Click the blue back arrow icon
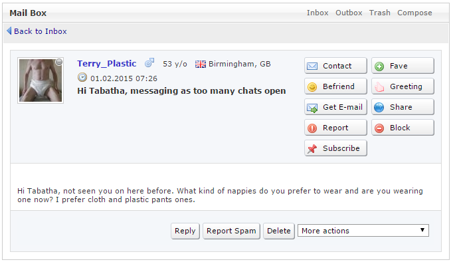453x262 pixels. pos(9,31)
